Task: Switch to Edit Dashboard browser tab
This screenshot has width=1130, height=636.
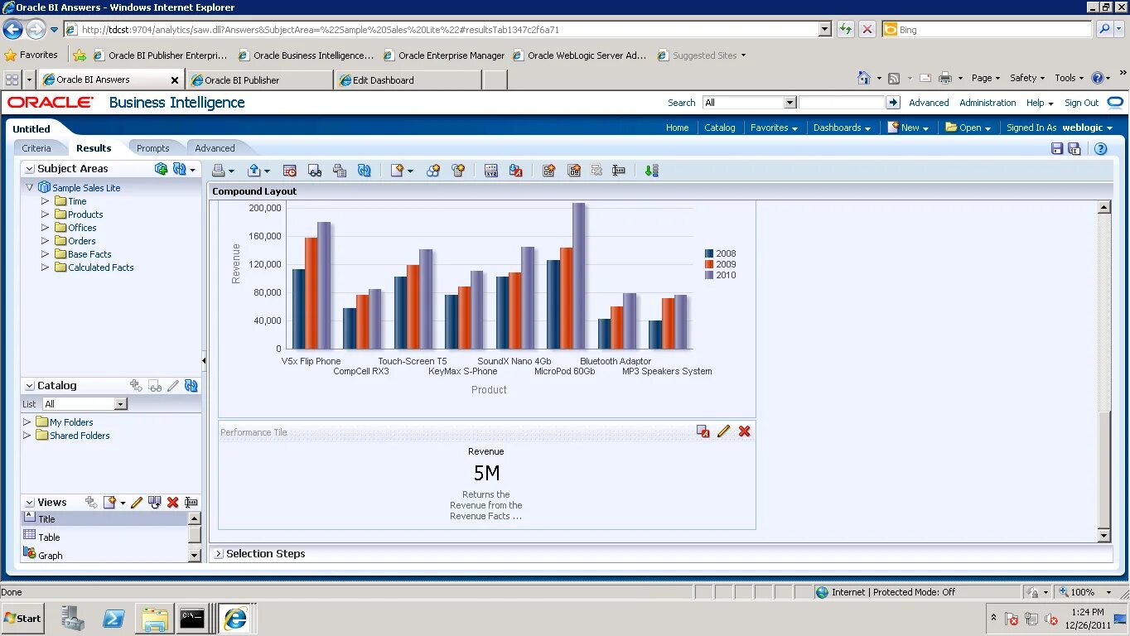Action: [x=408, y=80]
